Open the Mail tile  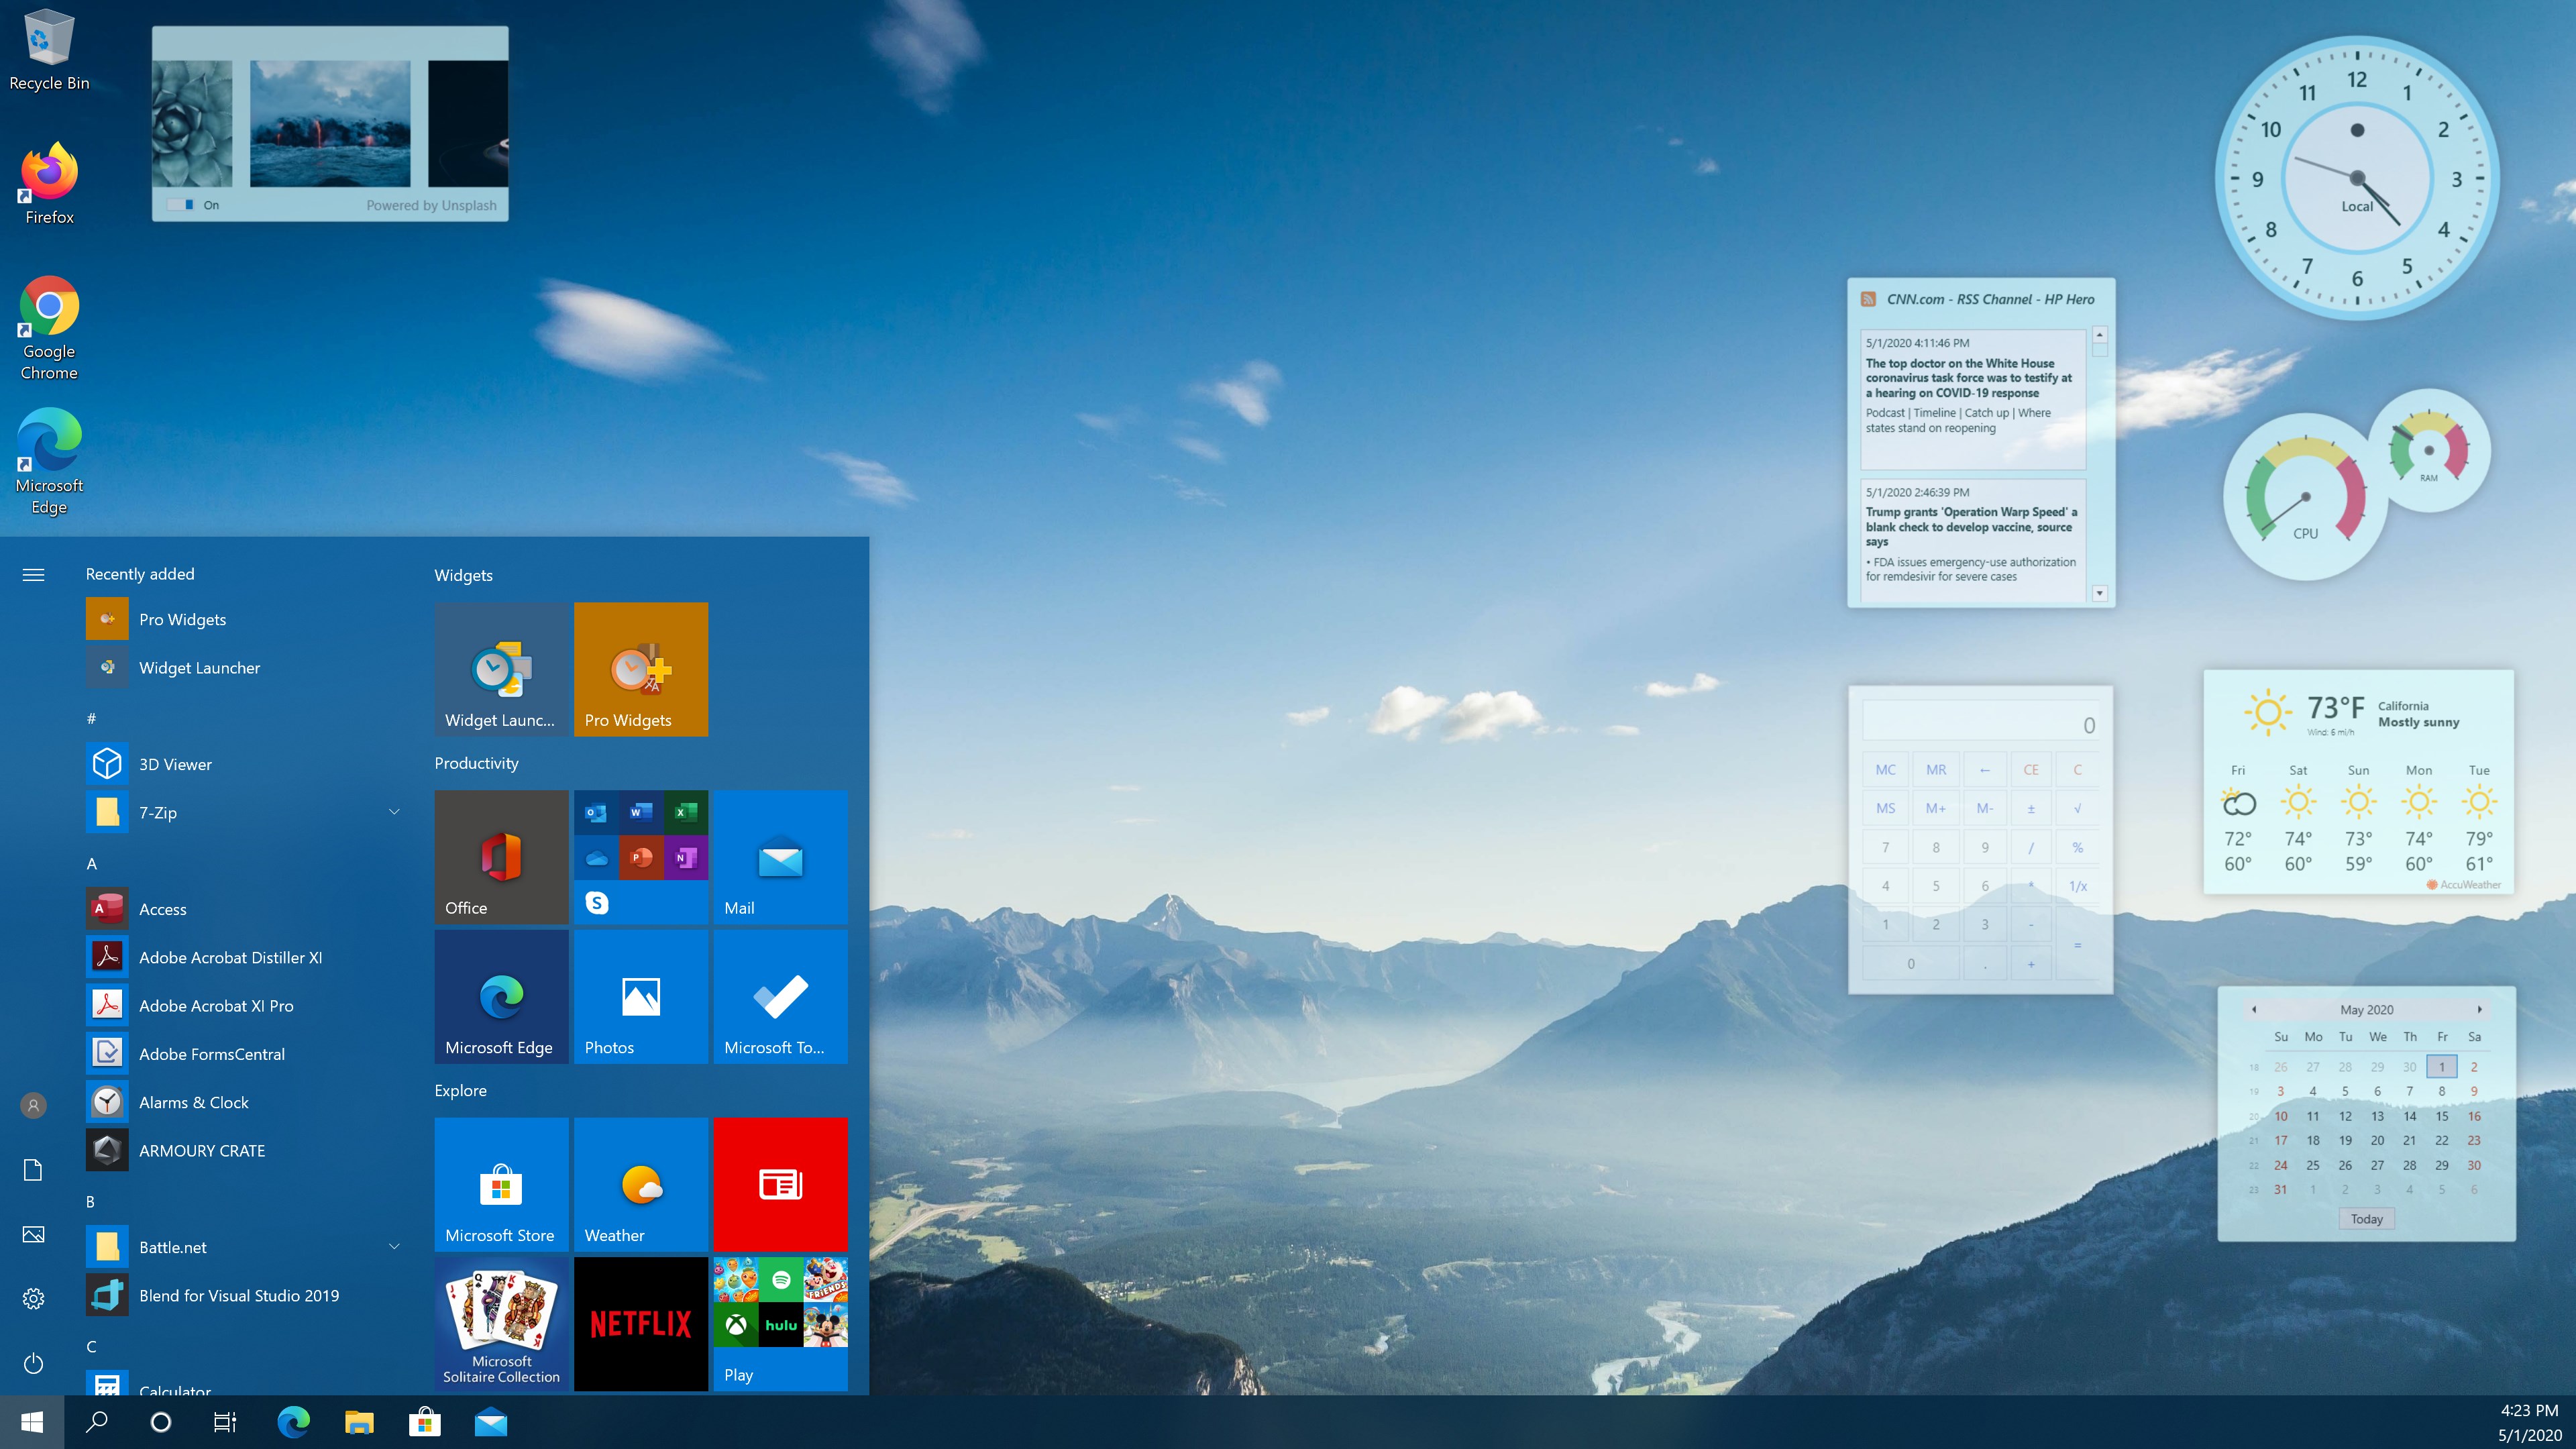coord(780,857)
